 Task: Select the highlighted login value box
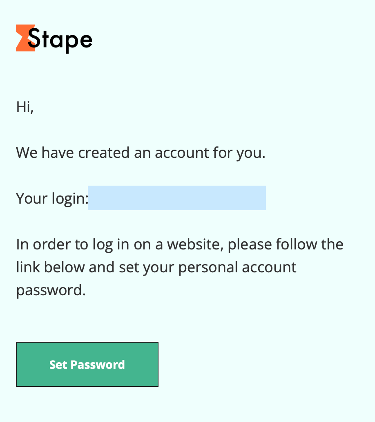pos(177,198)
